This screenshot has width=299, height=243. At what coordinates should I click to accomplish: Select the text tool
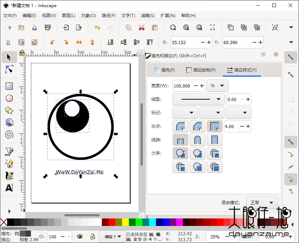click(x=9, y=188)
